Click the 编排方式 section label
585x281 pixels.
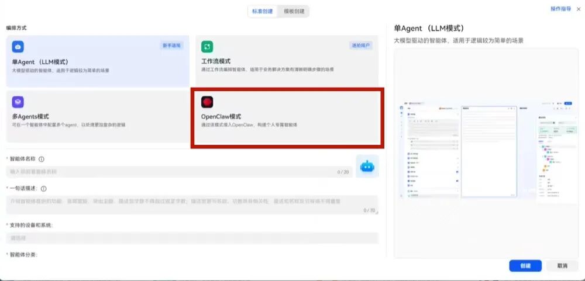coord(16,28)
